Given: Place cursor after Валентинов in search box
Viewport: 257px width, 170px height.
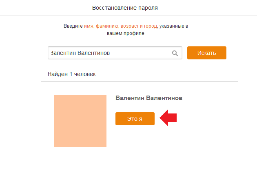Looking at the screenshot, I should (111, 53).
